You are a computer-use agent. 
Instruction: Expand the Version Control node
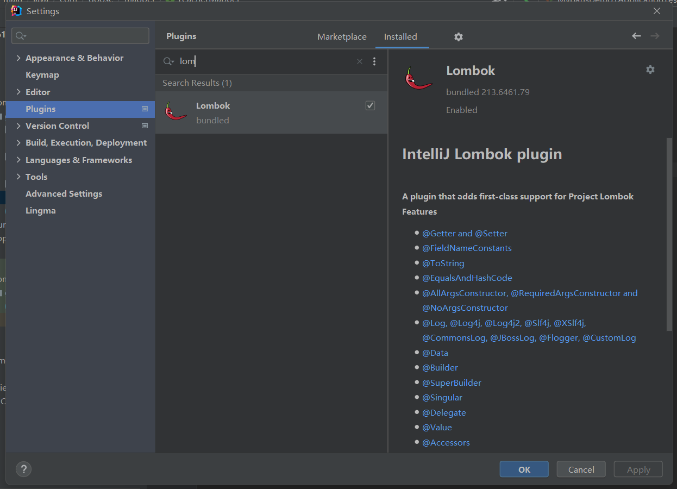(x=19, y=126)
